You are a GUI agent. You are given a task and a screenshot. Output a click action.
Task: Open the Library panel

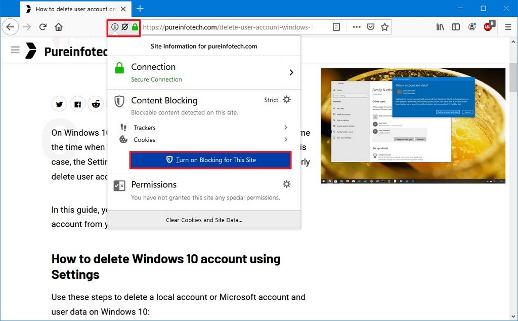(x=441, y=27)
